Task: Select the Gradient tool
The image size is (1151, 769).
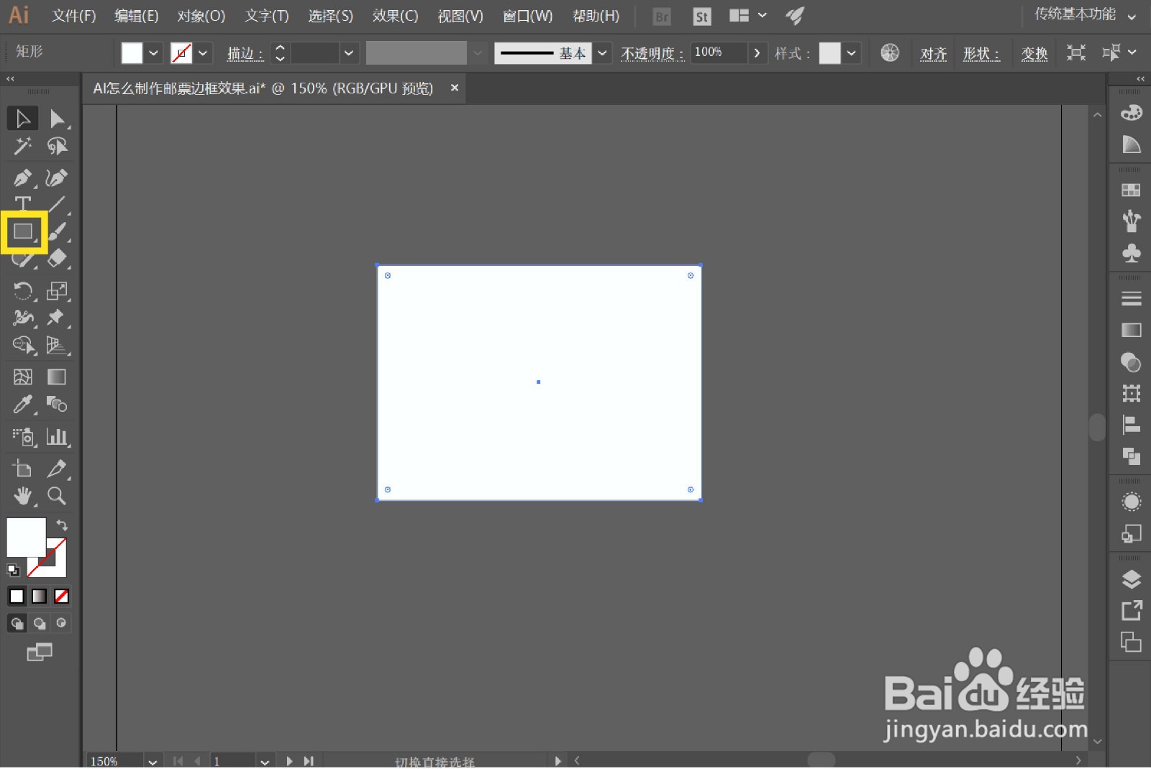Action: pyautogui.click(x=57, y=377)
